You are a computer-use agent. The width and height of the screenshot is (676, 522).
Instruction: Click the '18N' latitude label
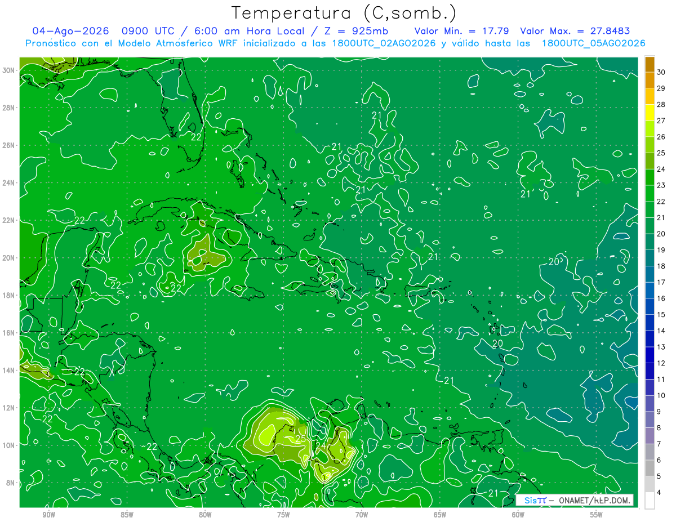[8, 295]
